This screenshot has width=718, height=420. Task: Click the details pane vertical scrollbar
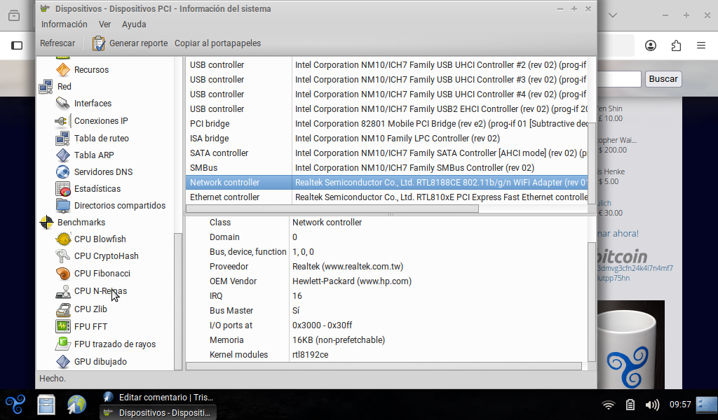[592, 301]
